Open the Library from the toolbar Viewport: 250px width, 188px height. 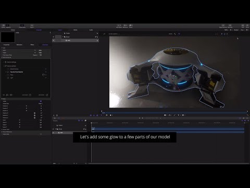[3, 26]
